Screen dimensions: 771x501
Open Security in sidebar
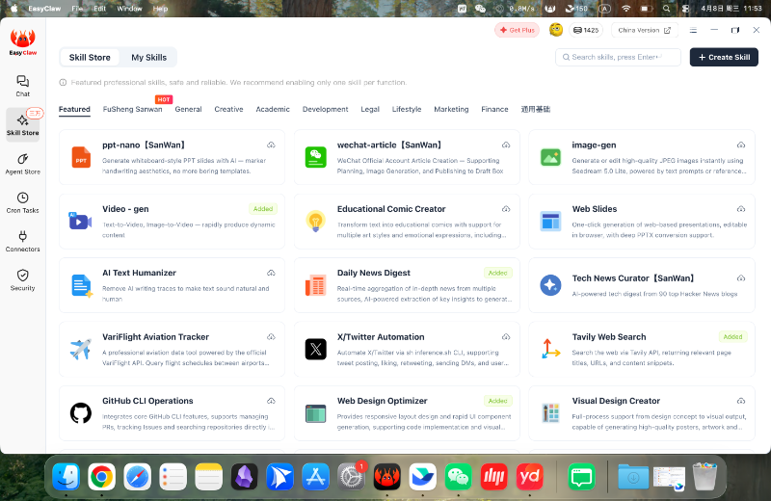(x=22, y=280)
